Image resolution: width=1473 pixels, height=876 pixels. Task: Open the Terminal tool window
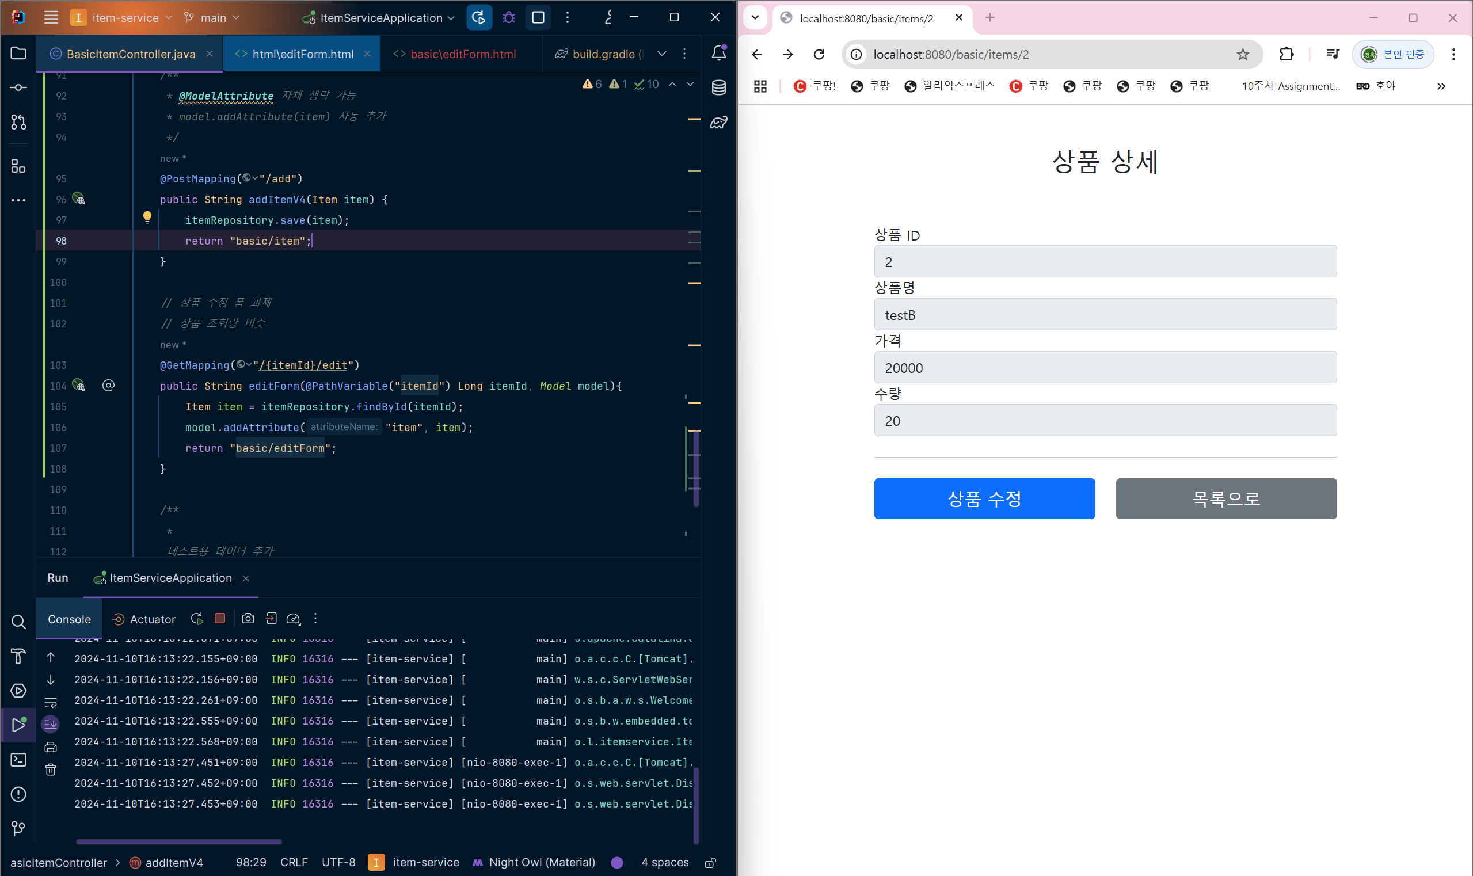[18, 759]
